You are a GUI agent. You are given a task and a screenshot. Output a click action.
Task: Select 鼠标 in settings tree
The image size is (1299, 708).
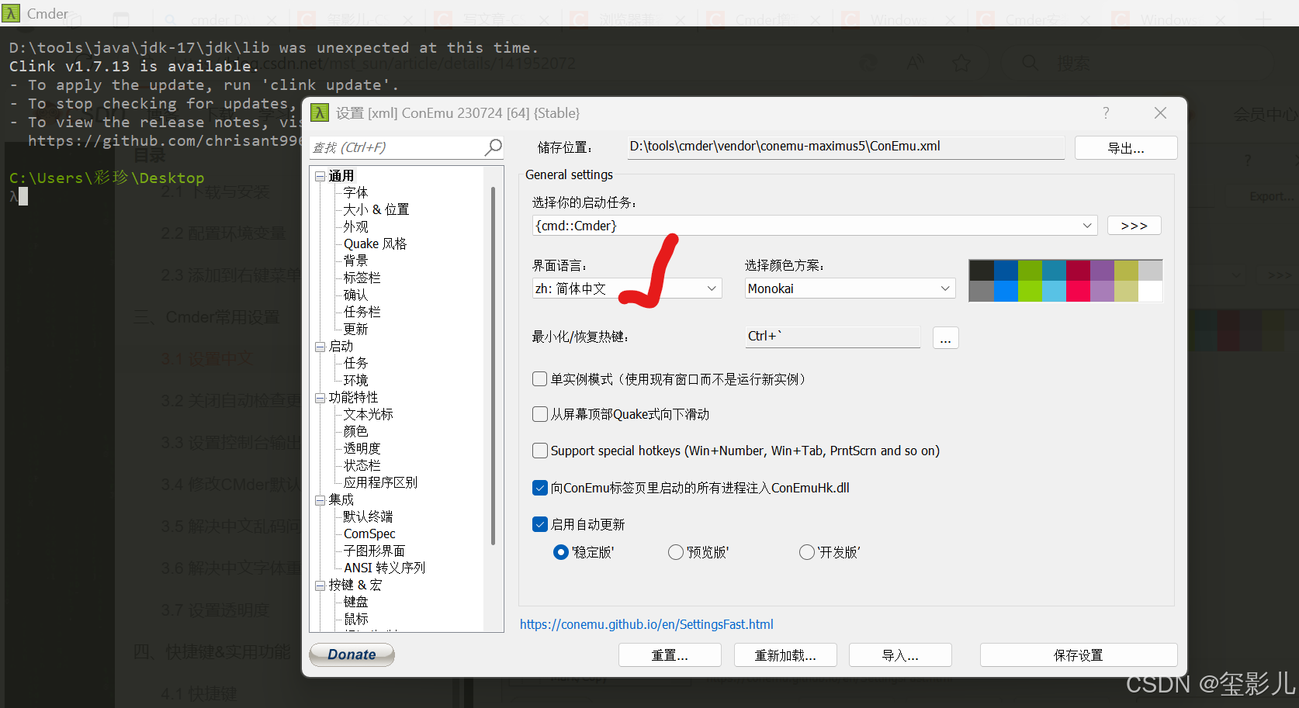pyautogui.click(x=356, y=619)
